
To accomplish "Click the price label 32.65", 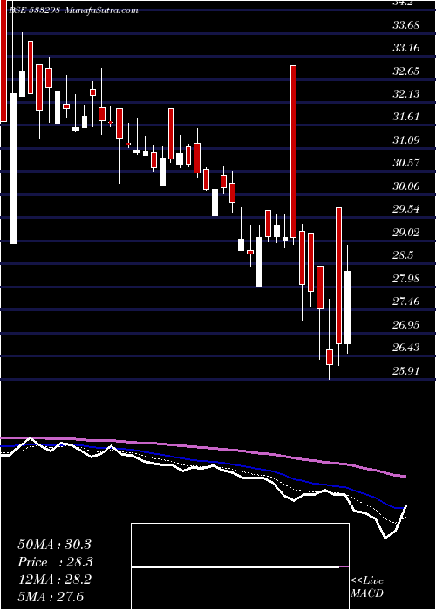I will click(x=405, y=71).
